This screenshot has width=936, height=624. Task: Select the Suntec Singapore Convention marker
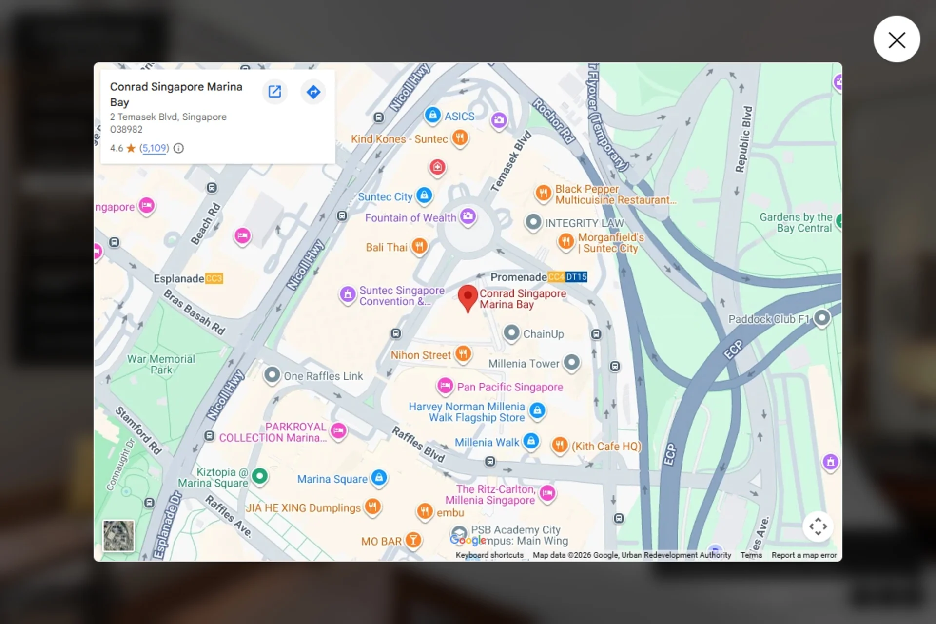pyautogui.click(x=348, y=294)
